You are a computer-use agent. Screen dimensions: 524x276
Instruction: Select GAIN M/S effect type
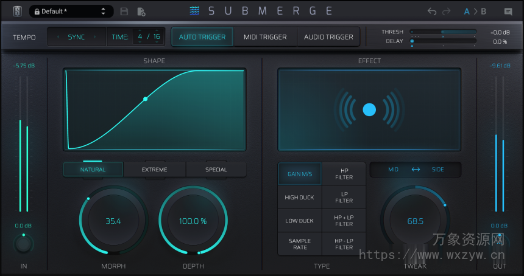click(300, 174)
